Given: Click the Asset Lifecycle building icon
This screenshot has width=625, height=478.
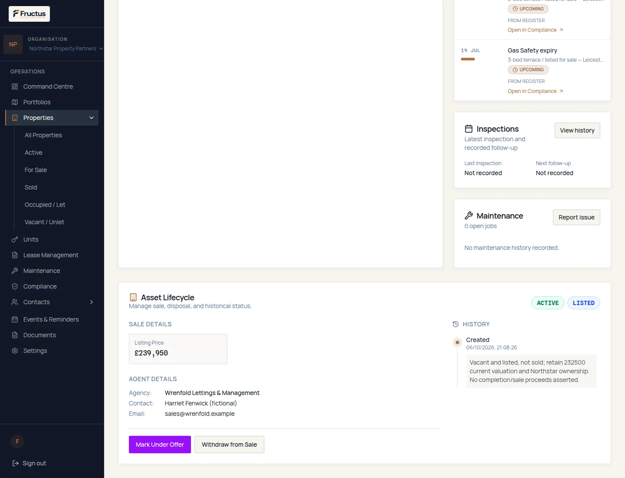Looking at the screenshot, I should pos(133,297).
